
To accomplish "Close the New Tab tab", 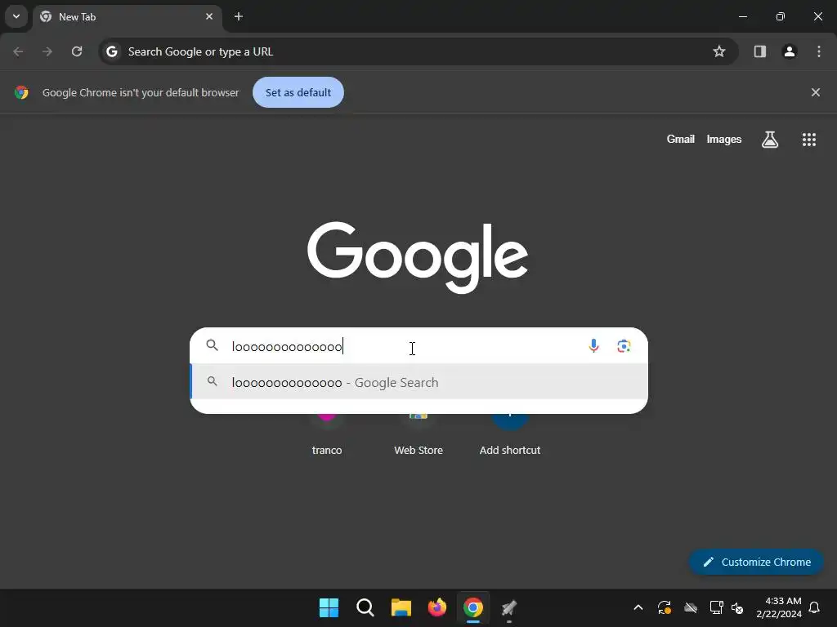I will point(209,16).
